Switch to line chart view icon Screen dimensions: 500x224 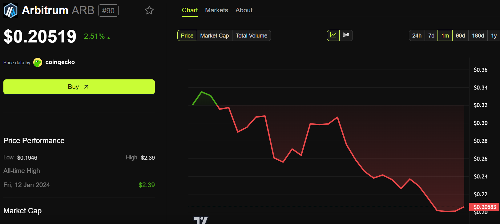pyautogui.click(x=333, y=35)
